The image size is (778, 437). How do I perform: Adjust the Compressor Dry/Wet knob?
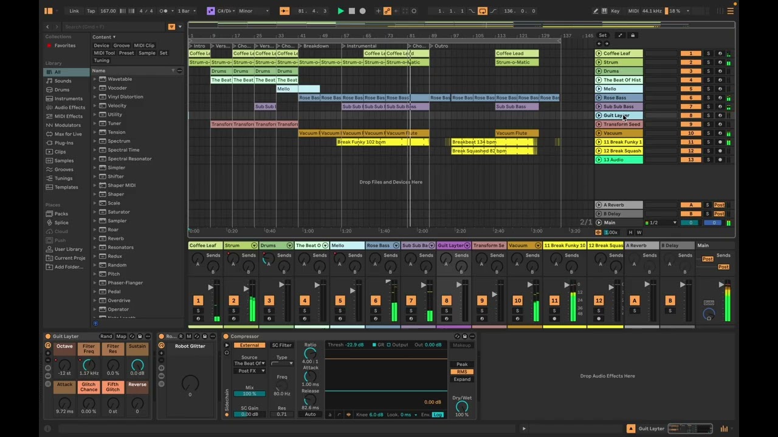[x=462, y=407]
